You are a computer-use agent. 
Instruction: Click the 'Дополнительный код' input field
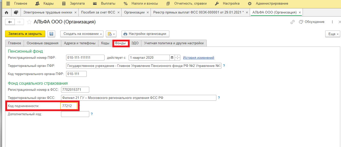75,114
